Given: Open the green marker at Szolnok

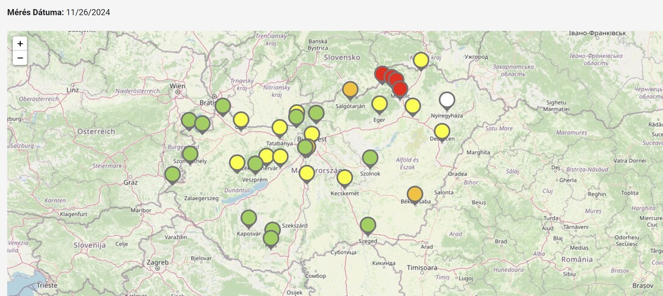Looking at the screenshot, I should point(370,160).
